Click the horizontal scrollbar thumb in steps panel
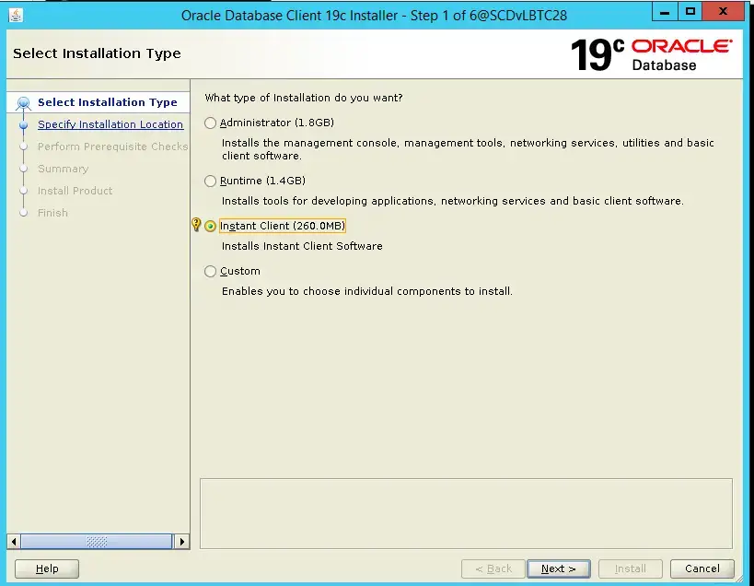Screen dimensions: 754x586 (x=97, y=542)
